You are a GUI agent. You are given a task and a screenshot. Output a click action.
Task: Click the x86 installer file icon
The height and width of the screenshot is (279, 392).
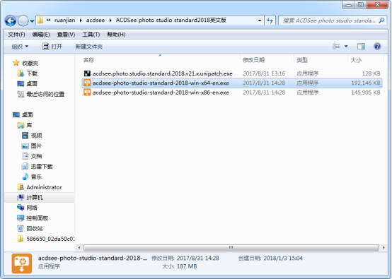pos(87,93)
